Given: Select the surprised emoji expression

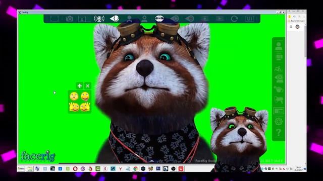Looking at the screenshot, I should (74, 96).
